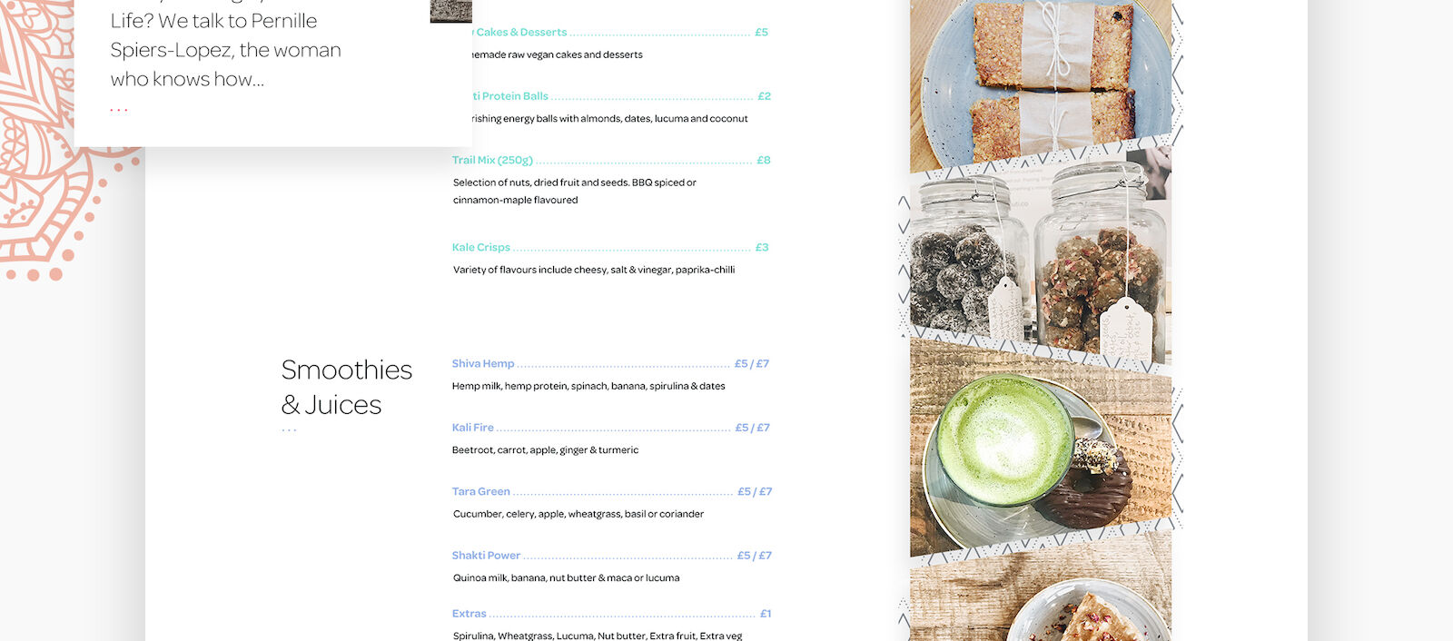
Task: Click the ellipsis below Smoothies & Juices
Action: (x=289, y=430)
